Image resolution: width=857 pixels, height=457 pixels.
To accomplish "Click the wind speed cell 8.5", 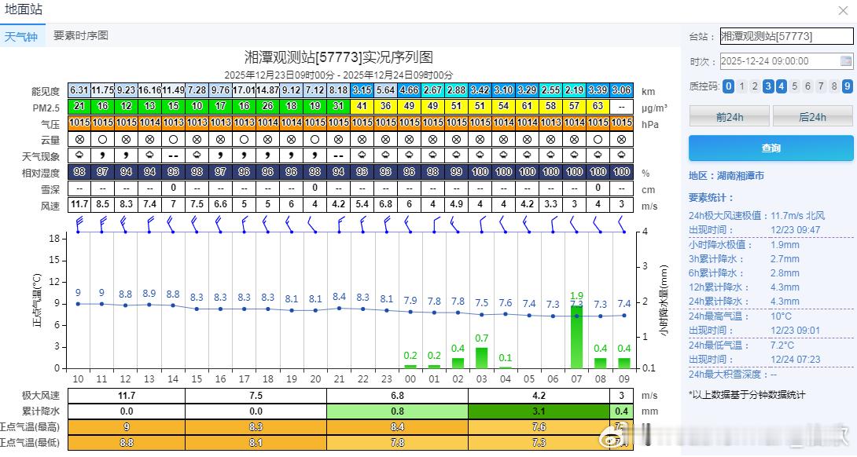I will [x=103, y=204].
